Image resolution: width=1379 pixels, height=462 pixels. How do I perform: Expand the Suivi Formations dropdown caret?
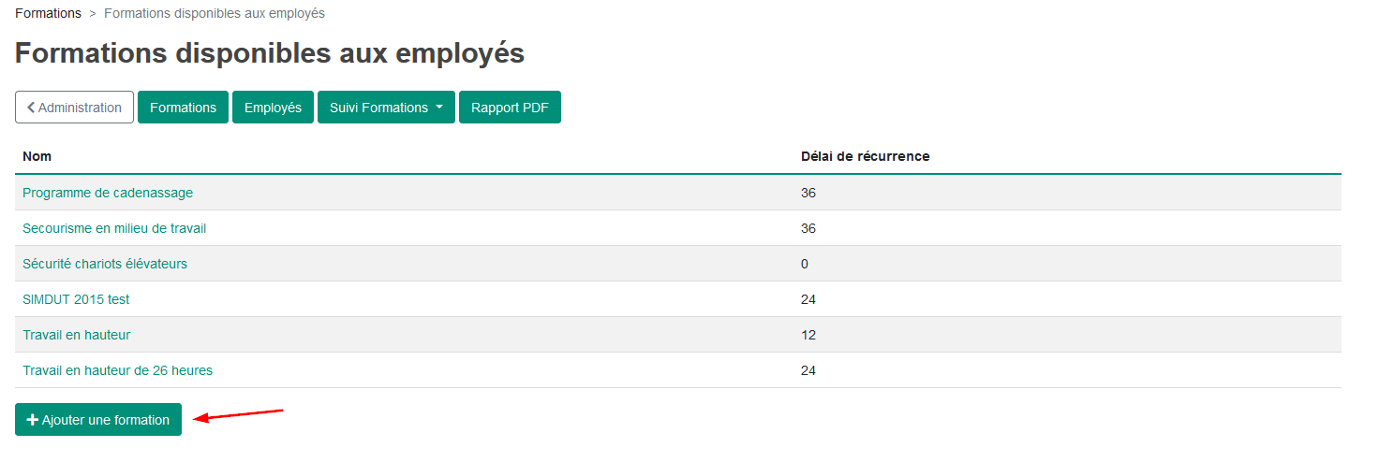tap(438, 108)
